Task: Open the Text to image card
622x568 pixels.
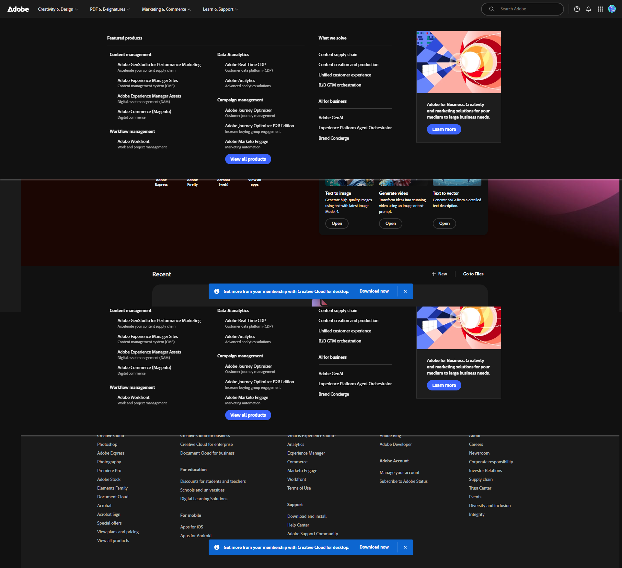Action: [337, 224]
